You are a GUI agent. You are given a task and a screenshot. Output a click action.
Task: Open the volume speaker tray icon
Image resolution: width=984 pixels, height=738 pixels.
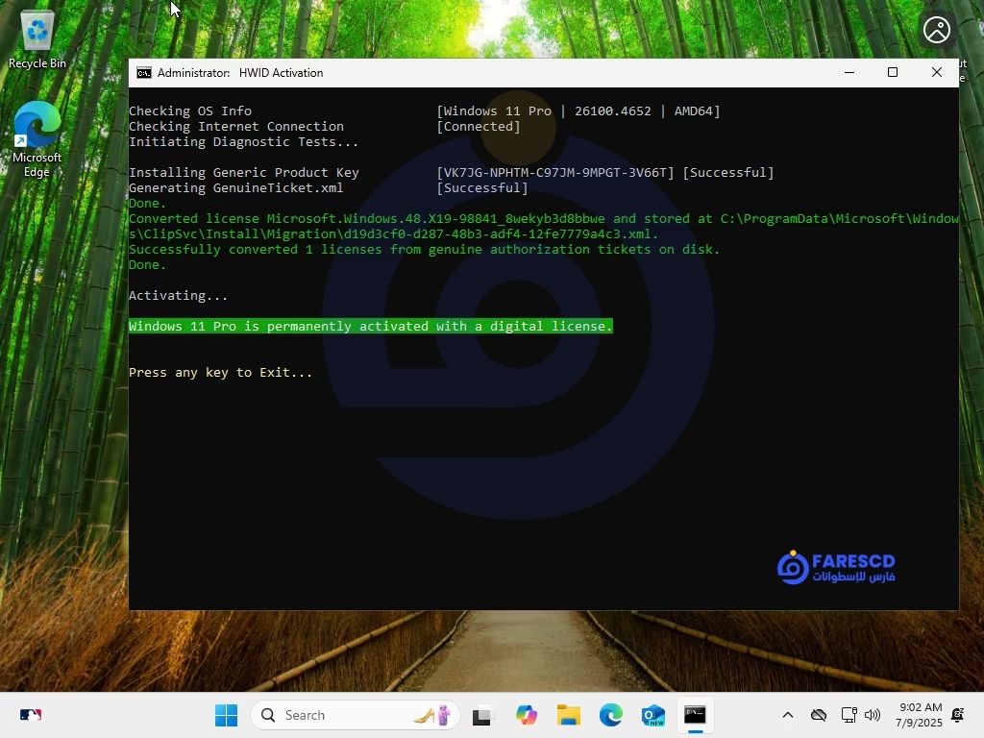click(x=873, y=715)
